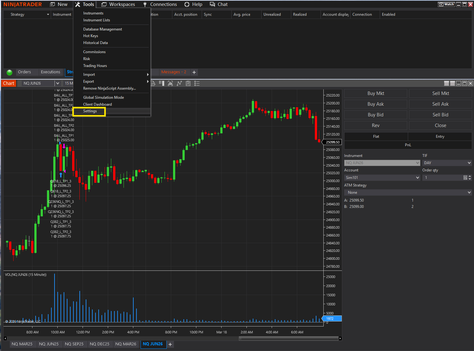Click the Flat button in the order panel

(376, 136)
